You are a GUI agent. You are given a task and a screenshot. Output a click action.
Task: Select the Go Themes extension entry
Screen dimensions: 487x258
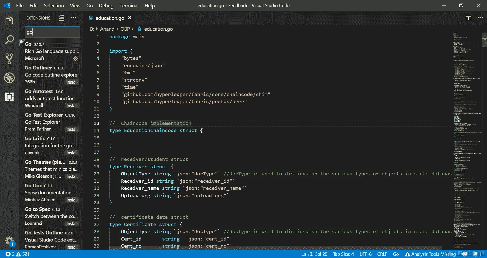coord(51,169)
